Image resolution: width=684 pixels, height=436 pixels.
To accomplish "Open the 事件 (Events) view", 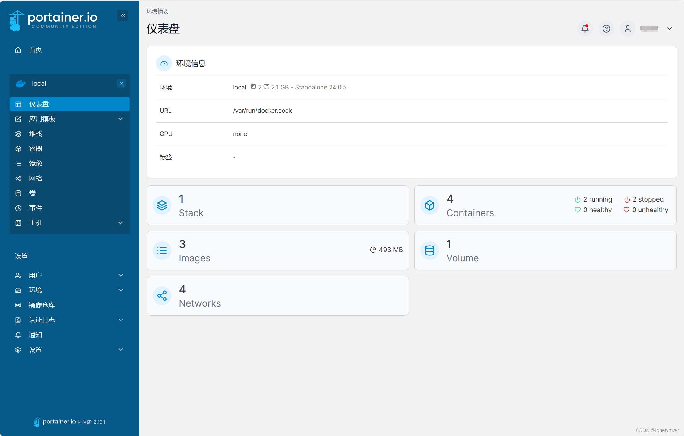I will (x=35, y=208).
